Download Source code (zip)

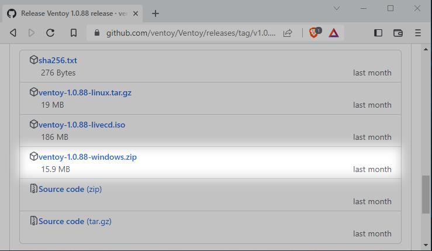(70, 189)
